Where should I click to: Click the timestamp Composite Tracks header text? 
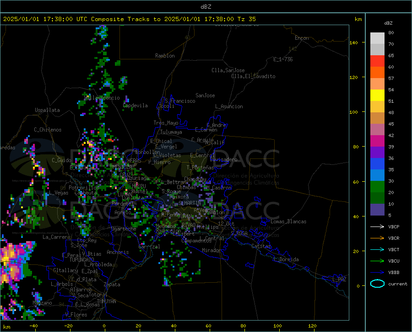point(129,19)
